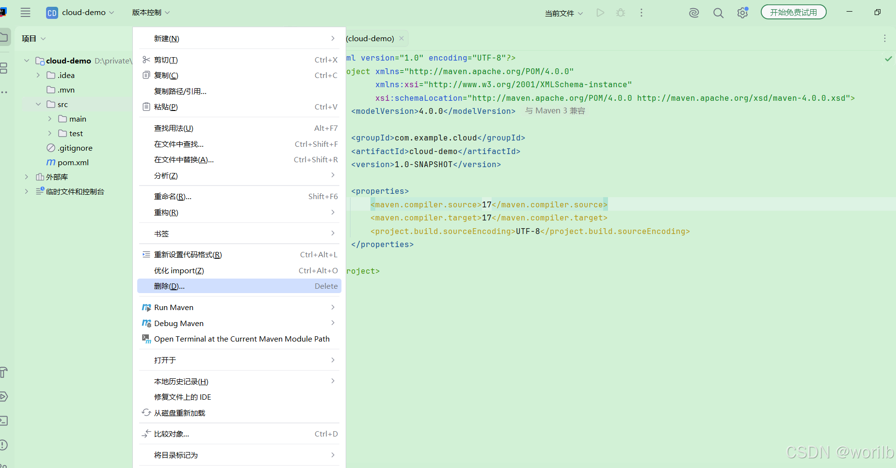Open the 新建(N) submenu
The width and height of the screenshot is (896, 468).
click(x=240, y=38)
